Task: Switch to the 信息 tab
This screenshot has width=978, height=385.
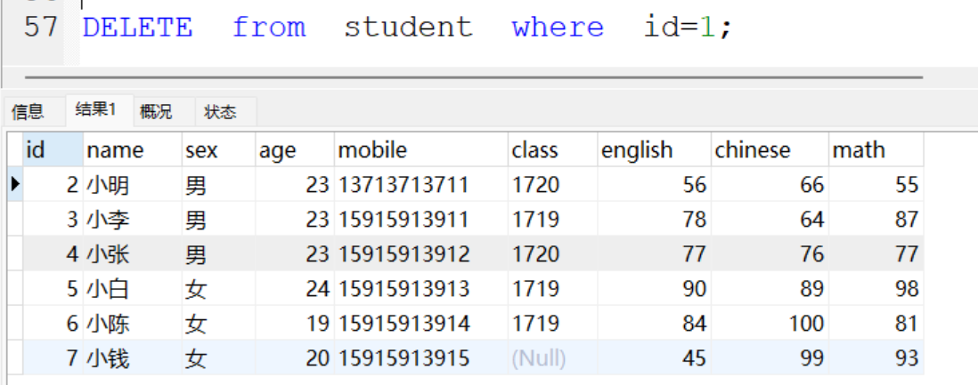Action: (x=28, y=112)
